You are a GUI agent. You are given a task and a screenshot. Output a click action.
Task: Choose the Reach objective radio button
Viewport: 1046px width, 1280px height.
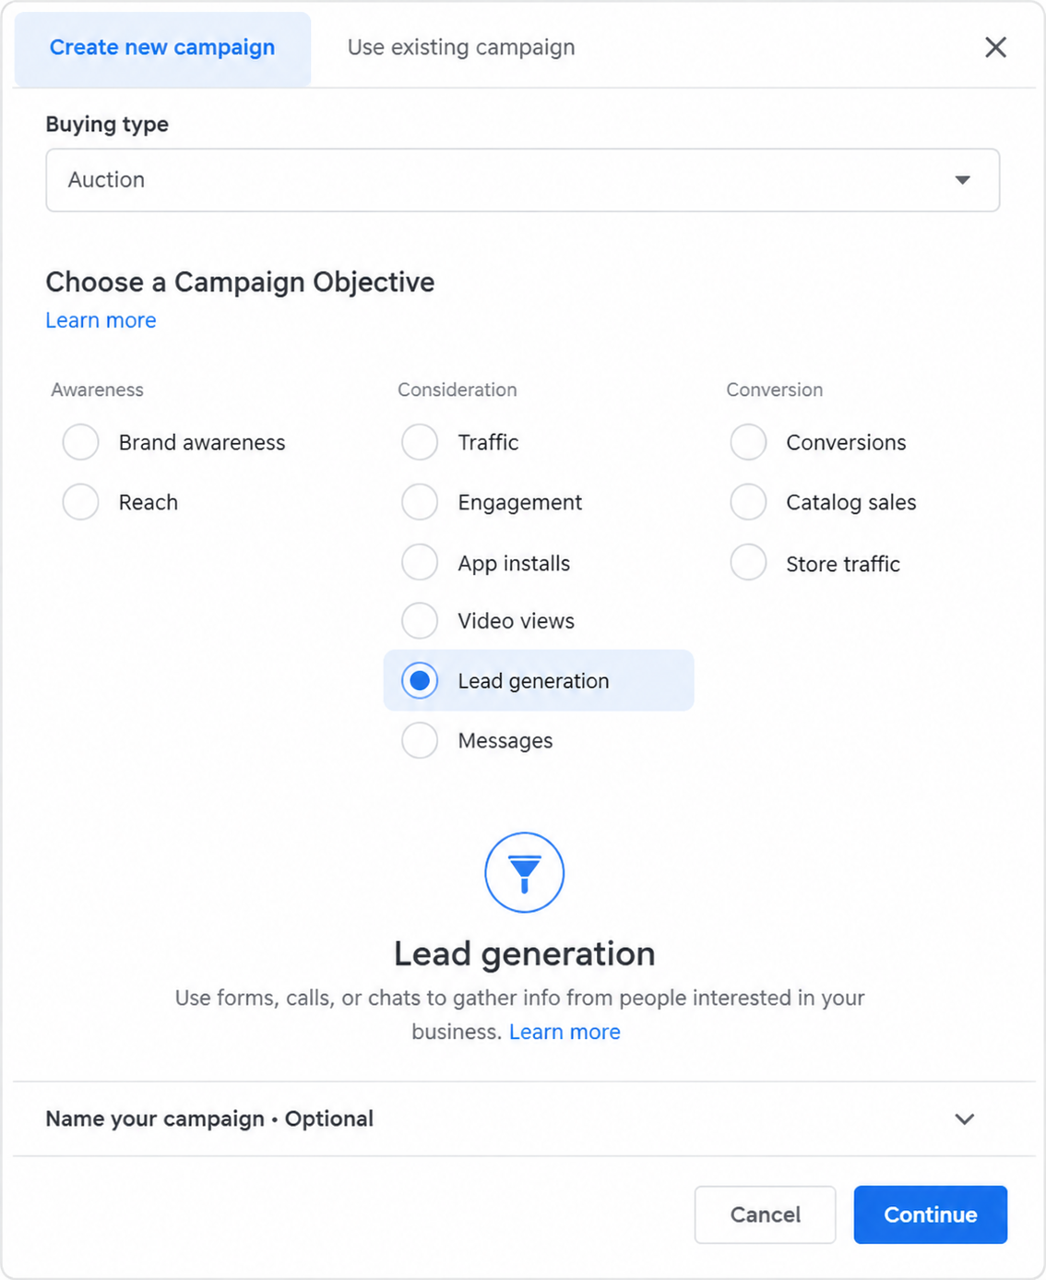pyautogui.click(x=80, y=502)
